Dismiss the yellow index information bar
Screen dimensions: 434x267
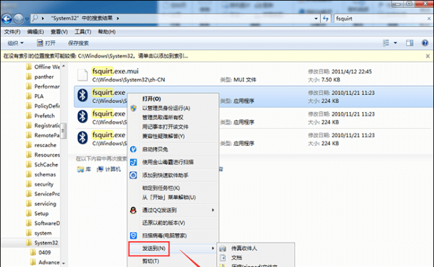click(427, 56)
